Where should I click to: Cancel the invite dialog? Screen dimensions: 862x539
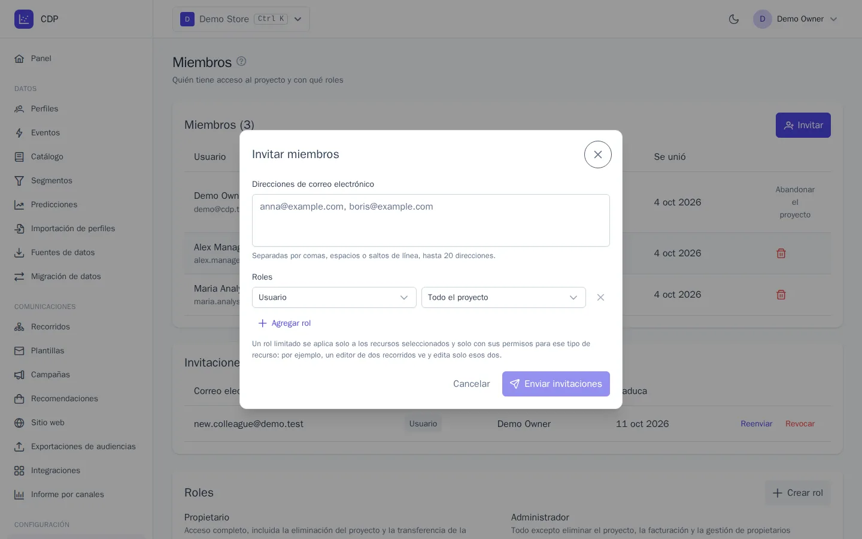[x=472, y=384]
